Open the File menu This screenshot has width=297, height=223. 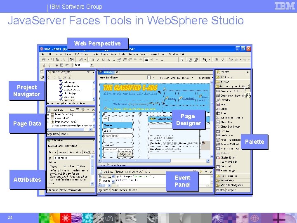[x=42, y=54]
